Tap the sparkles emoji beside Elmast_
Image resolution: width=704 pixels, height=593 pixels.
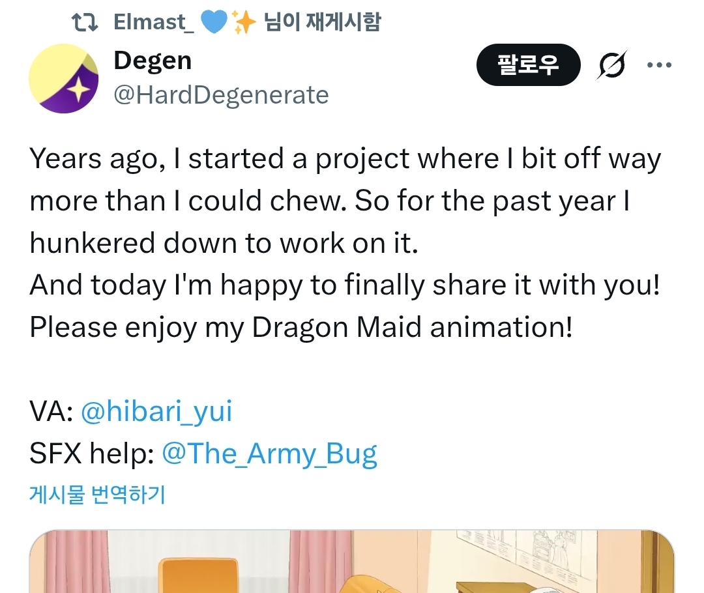tap(244, 23)
